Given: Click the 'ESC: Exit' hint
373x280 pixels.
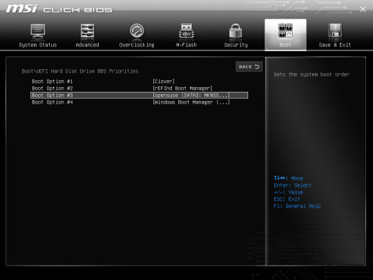Looking at the screenshot, I should coord(287,199).
